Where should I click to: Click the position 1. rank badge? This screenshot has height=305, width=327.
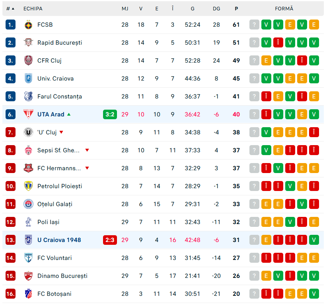coord(11,25)
